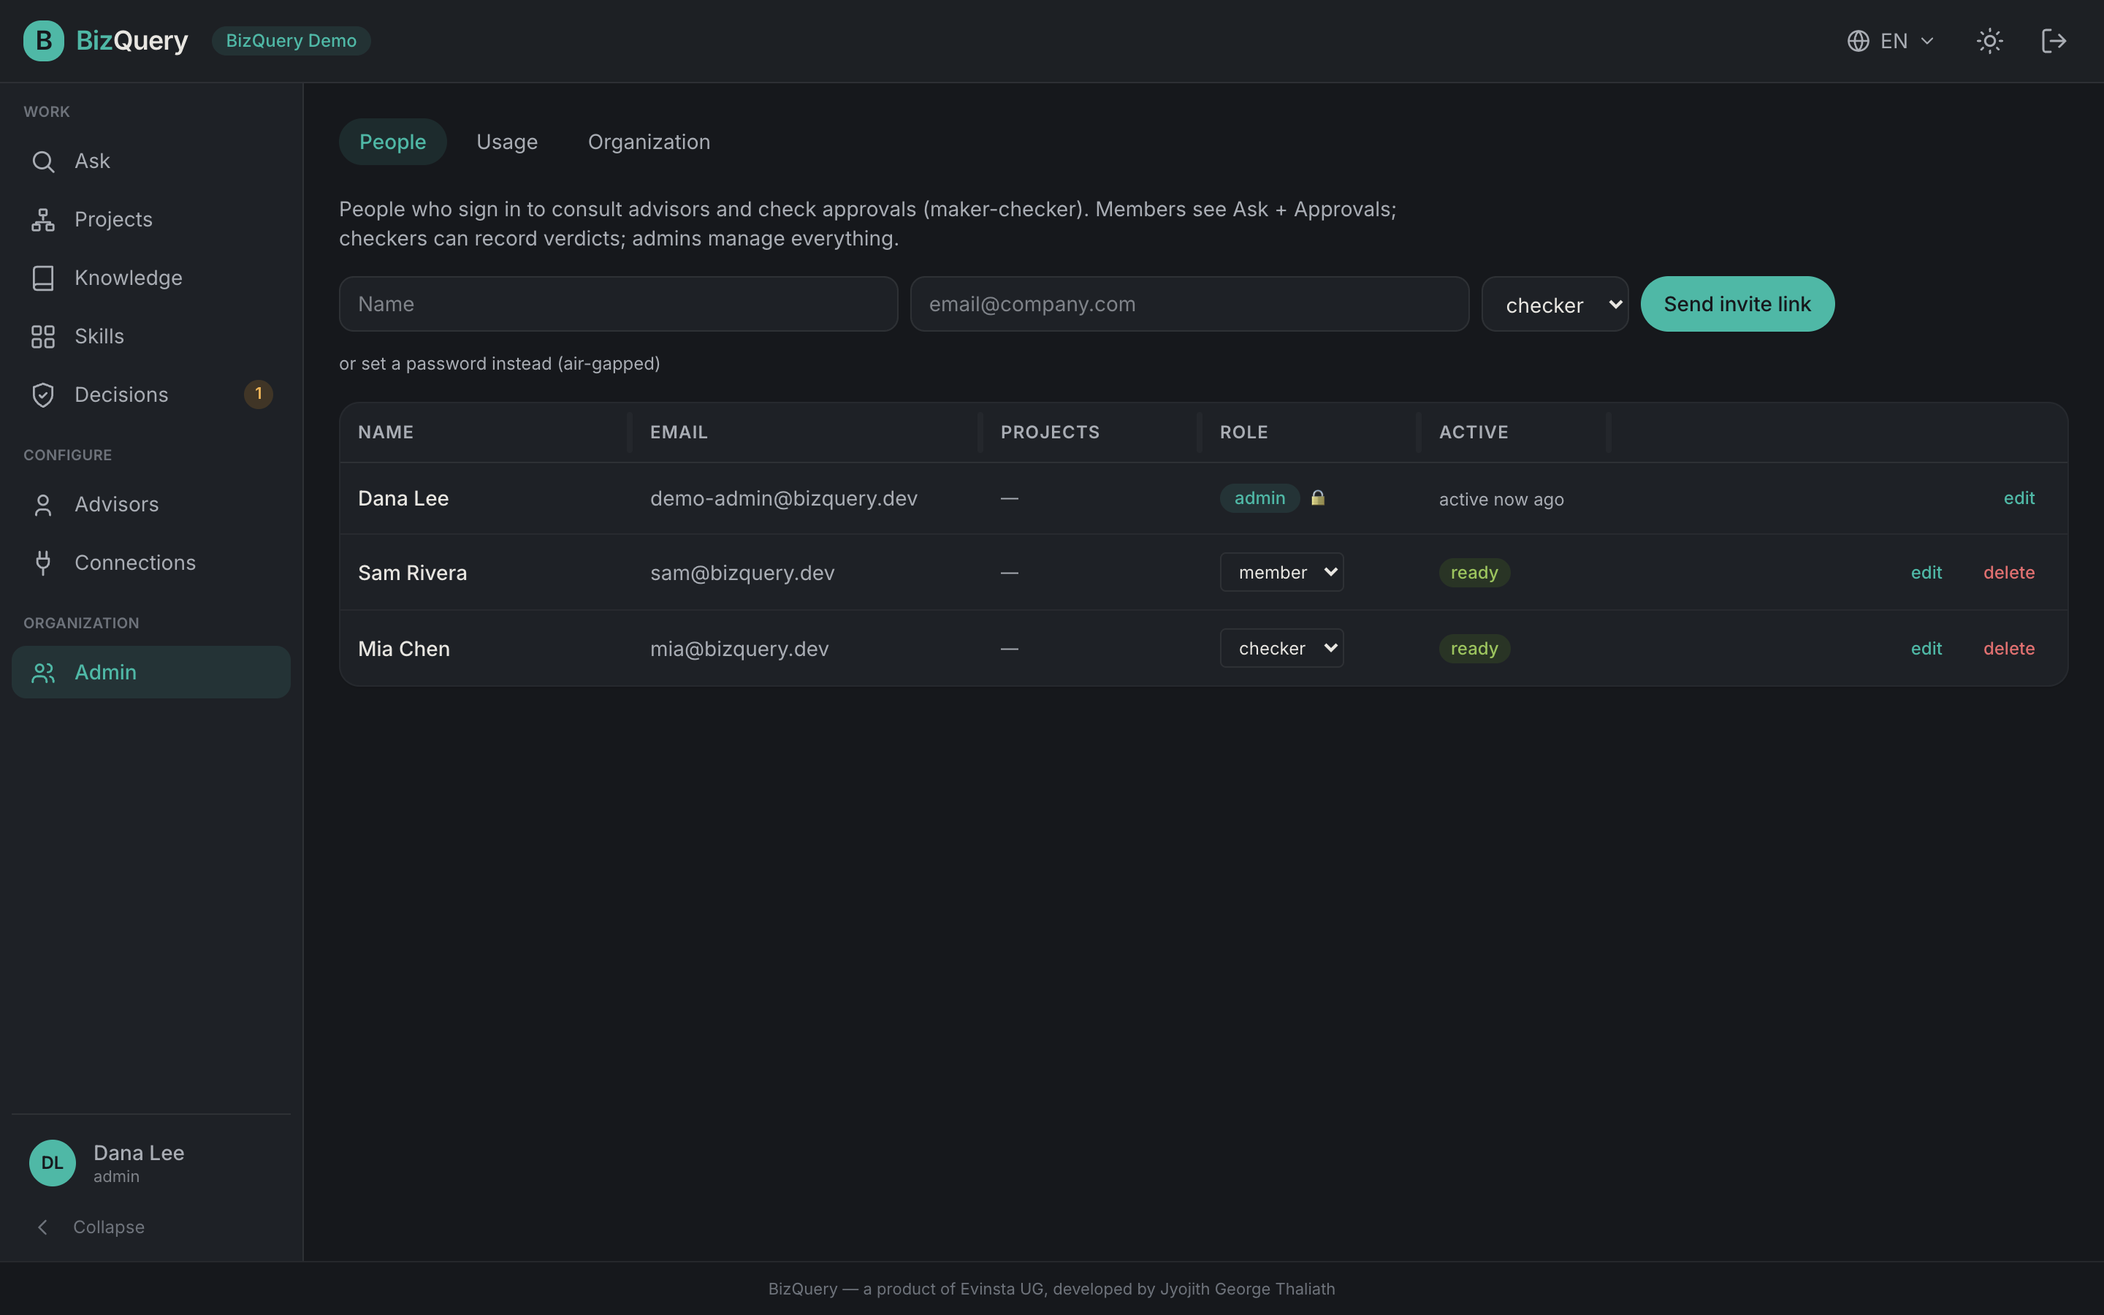Toggle the light/dark theme sun icon
This screenshot has width=2104, height=1315.
click(1989, 41)
